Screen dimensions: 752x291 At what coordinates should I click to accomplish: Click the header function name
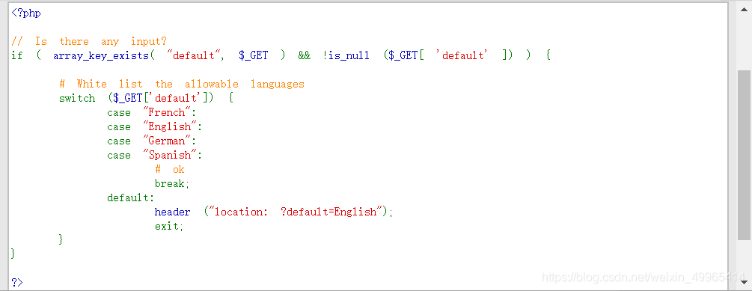pos(172,212)
